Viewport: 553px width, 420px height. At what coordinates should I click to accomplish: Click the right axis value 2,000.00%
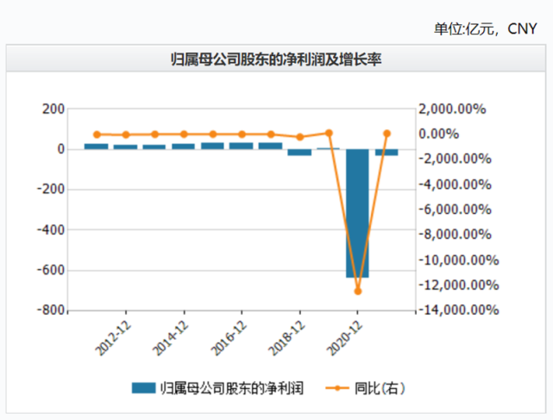(452, 110)
